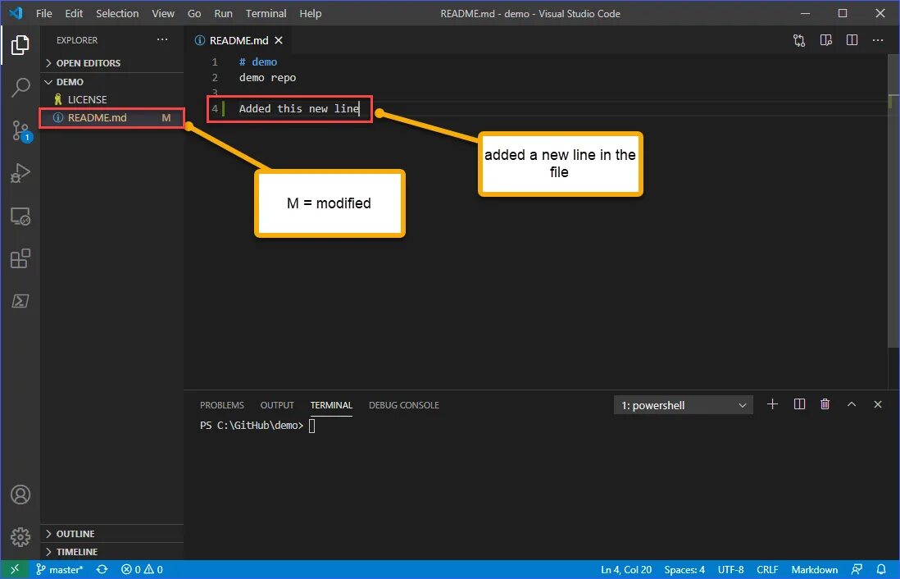This screenshot has width=900, height=579.
Task: Click 'Added this new line' text on line 4
Action: (x=299, y=108)
